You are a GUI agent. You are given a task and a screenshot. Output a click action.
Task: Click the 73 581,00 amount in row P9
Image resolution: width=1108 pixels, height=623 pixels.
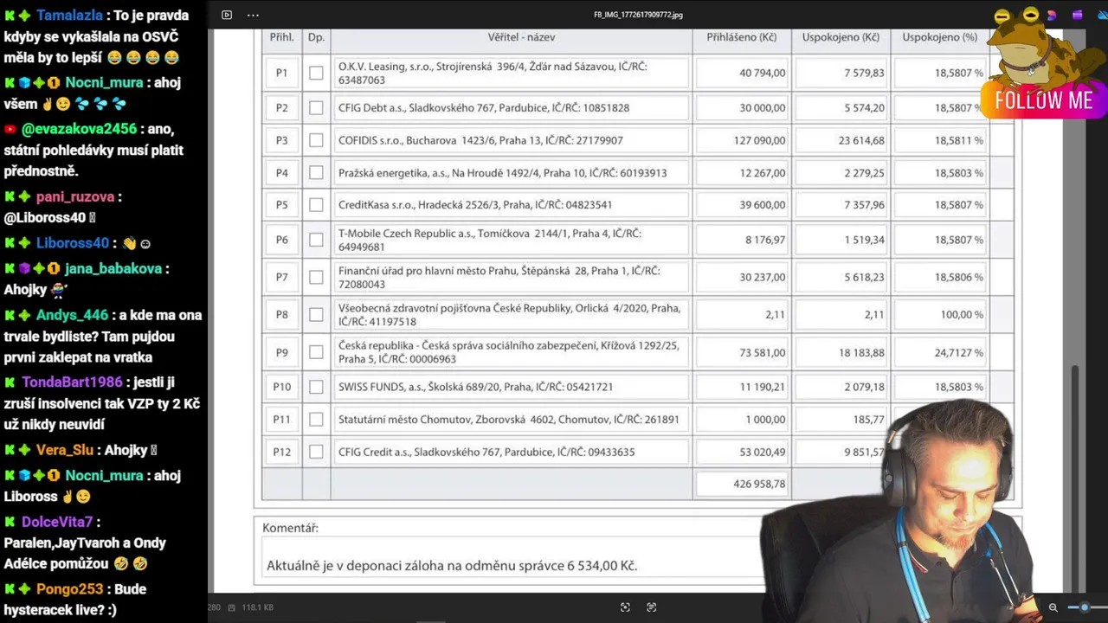click(x=762, y=352)
